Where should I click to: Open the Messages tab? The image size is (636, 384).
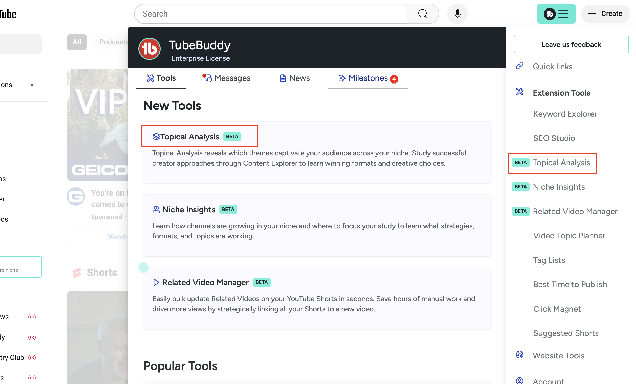[x=226, y=78]
